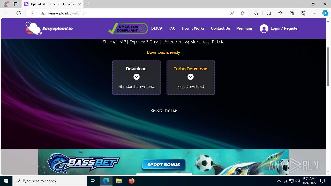The width and height of the screenshot is (331, 186).
Task: Click the page vertical scrollbar thumb
Action: click(328, 67)
